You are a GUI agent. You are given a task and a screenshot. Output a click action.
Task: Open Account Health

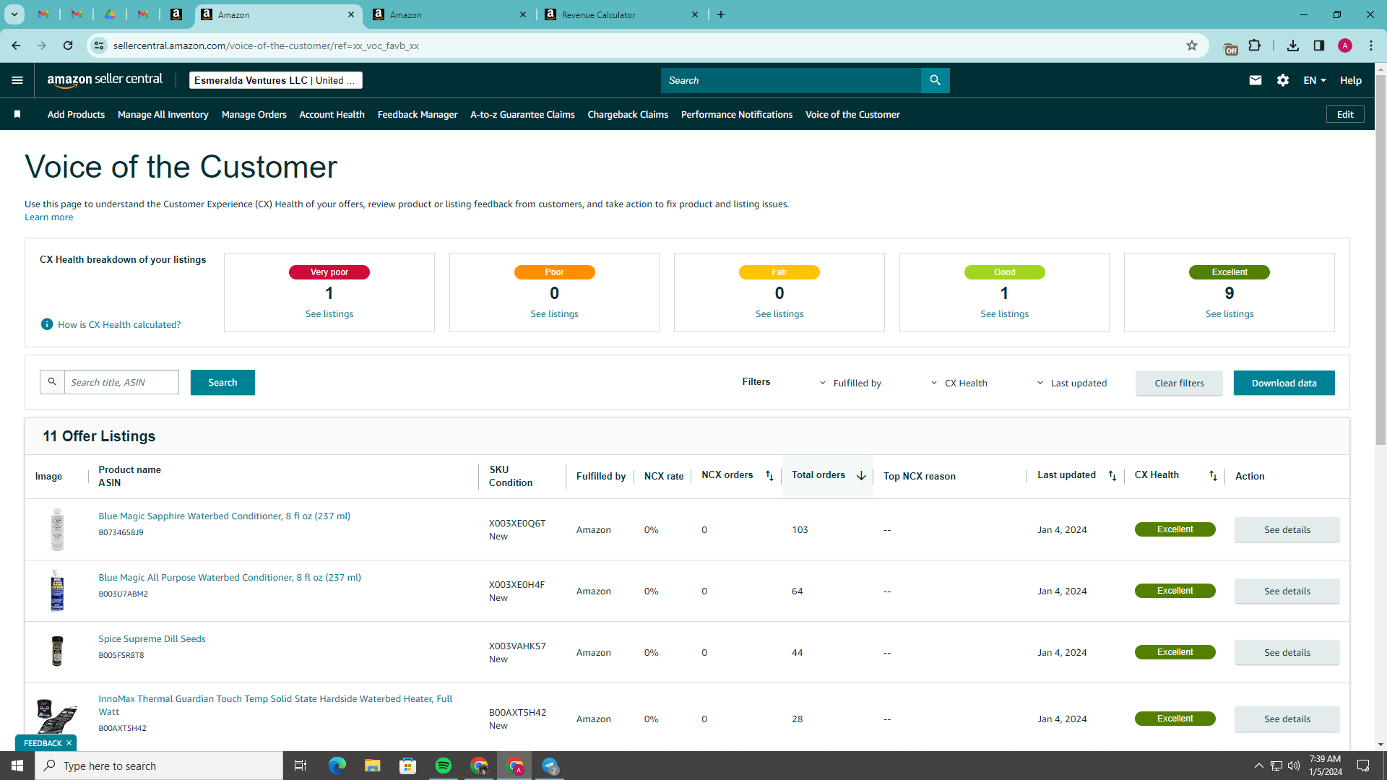[x=332, y=114]
